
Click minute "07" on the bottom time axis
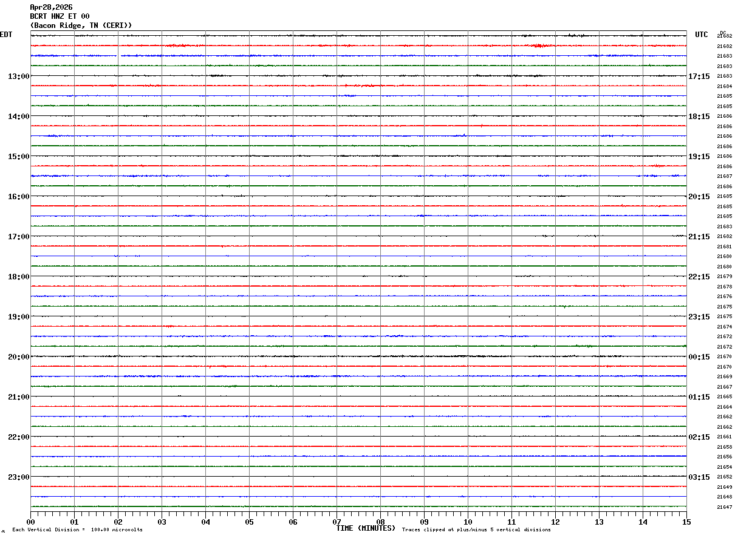(337, 522)
